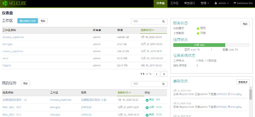255x117 pixels.
Task: Click date 12月 19, 2019 10:11
Action: click(151, 51)
